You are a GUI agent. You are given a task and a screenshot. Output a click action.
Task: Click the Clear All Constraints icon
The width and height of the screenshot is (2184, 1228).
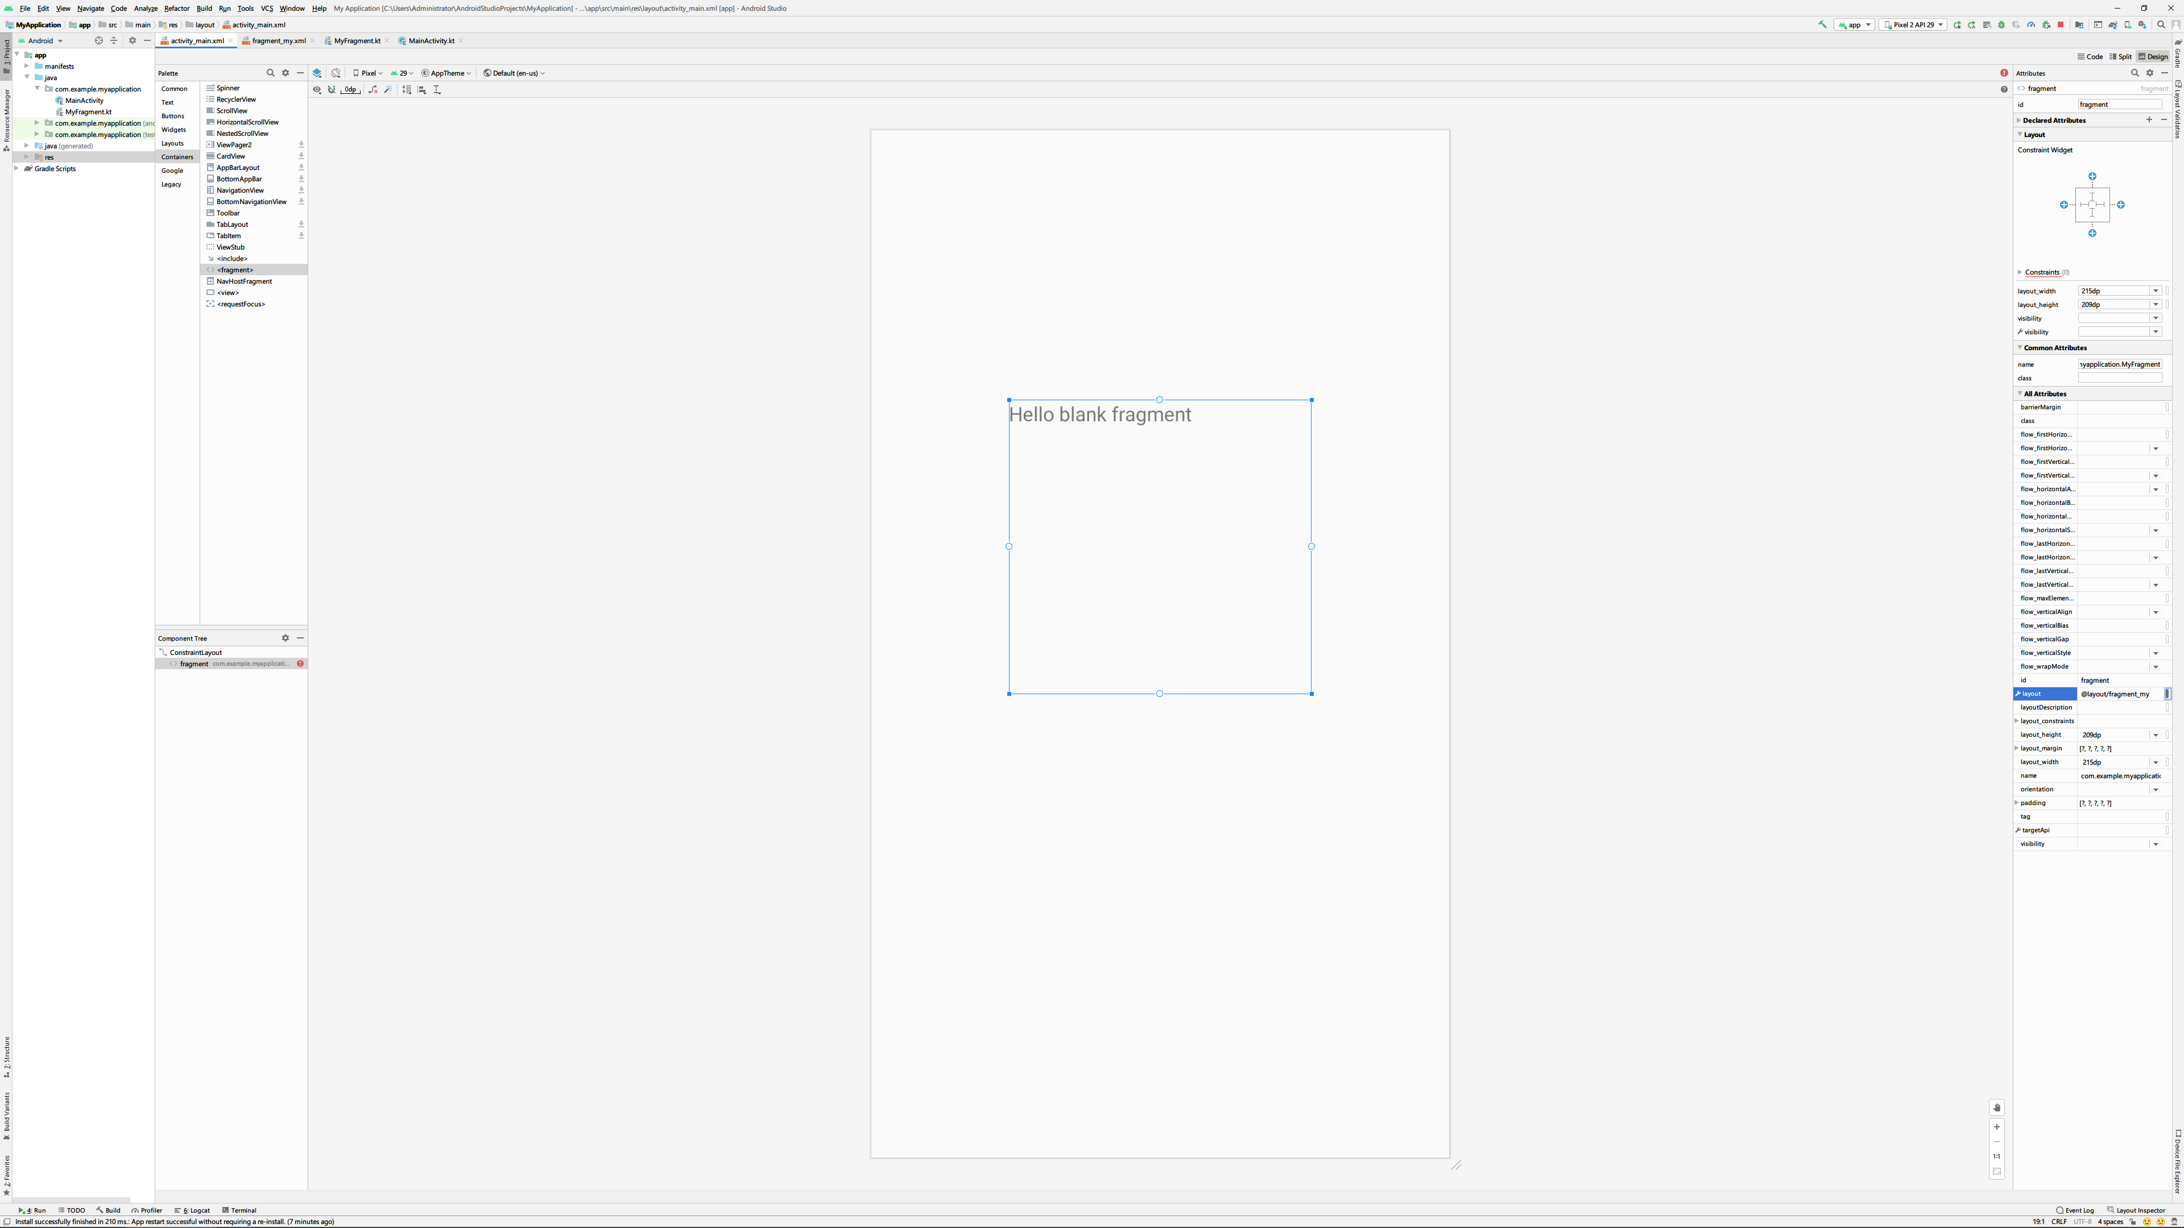click(x=373, y=90)
